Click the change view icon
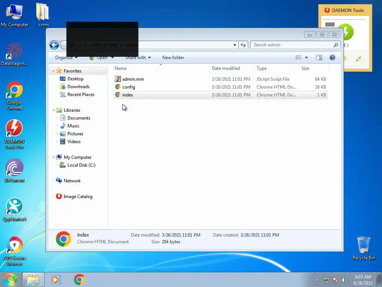Viewport: 382px width, 287px height. [x=298, y=57]
